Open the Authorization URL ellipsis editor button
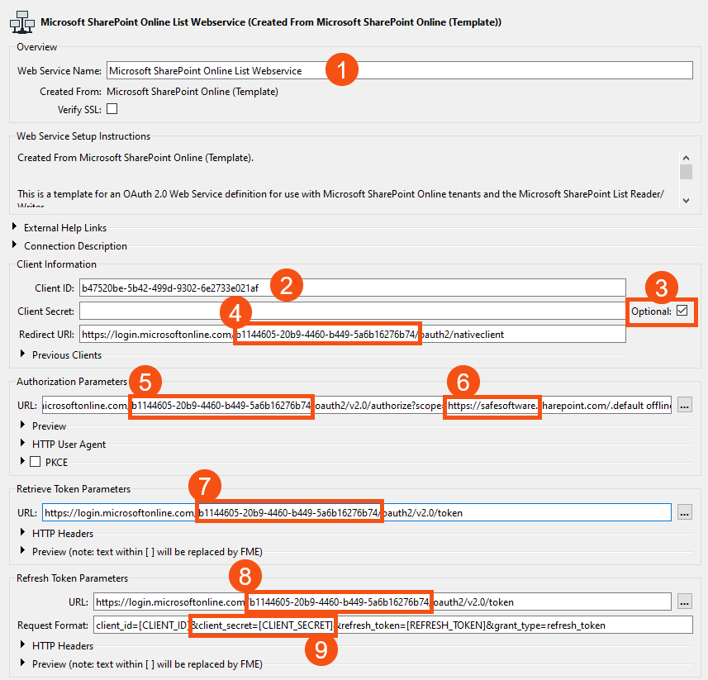 (x=684, y=406)
